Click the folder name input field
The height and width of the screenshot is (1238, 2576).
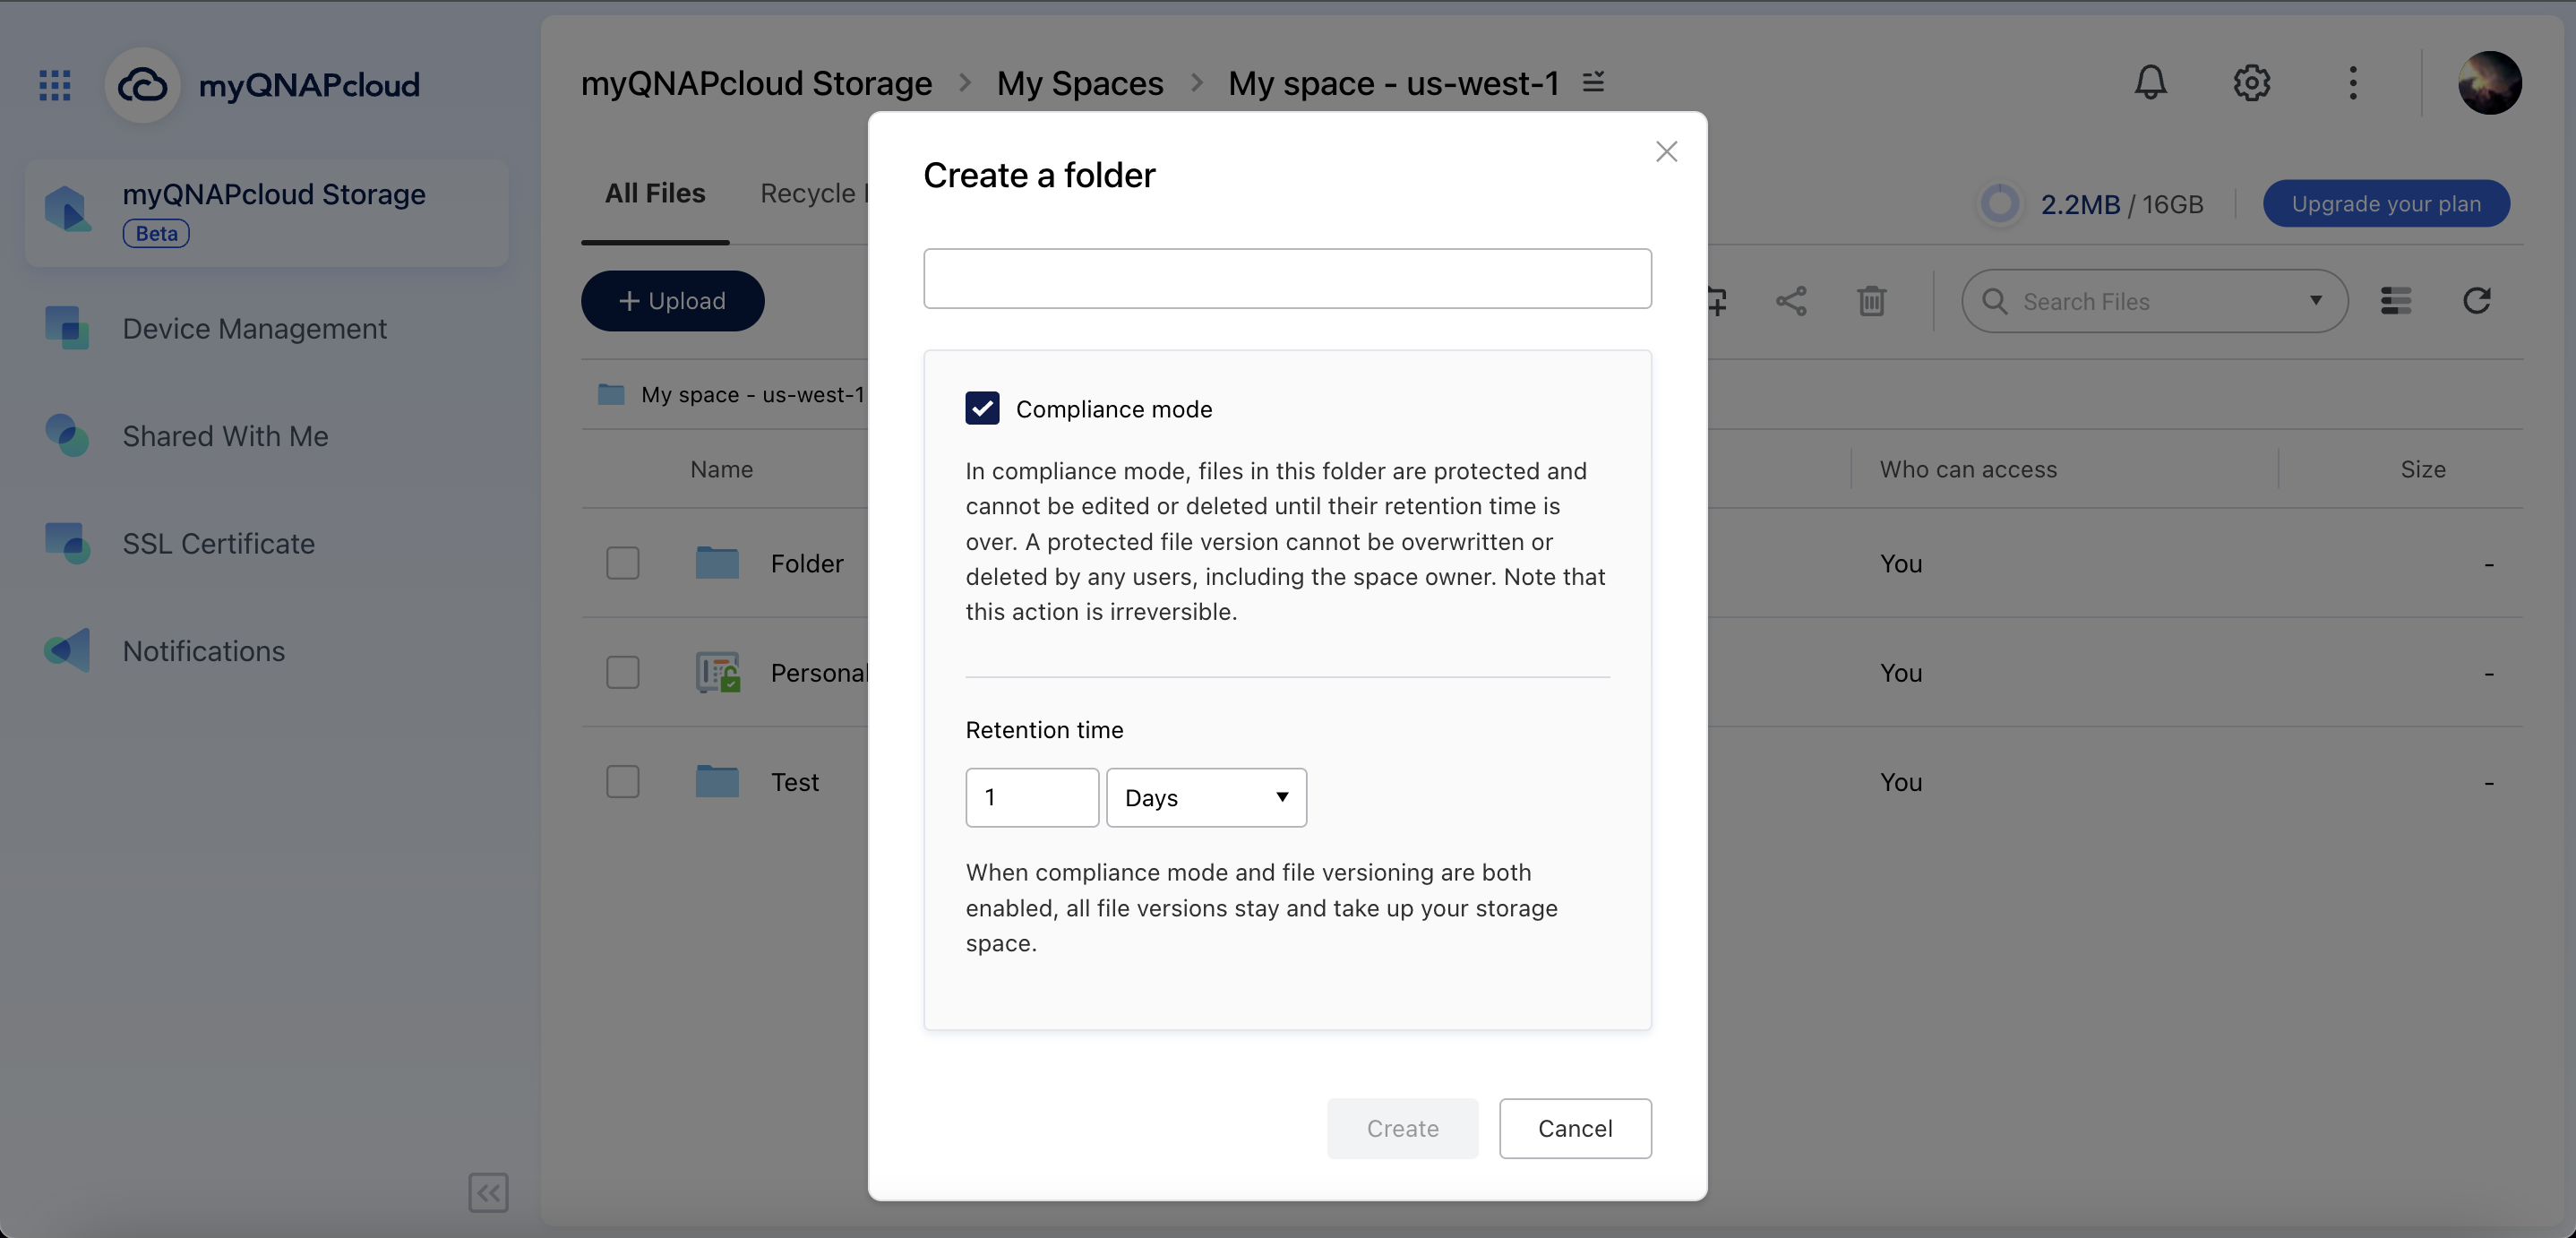(x=1287, y=278)
